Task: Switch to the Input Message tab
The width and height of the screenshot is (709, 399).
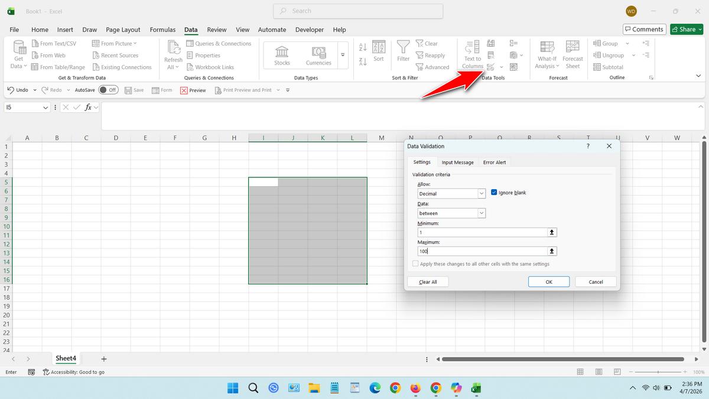Action: (x=457, y=163)
